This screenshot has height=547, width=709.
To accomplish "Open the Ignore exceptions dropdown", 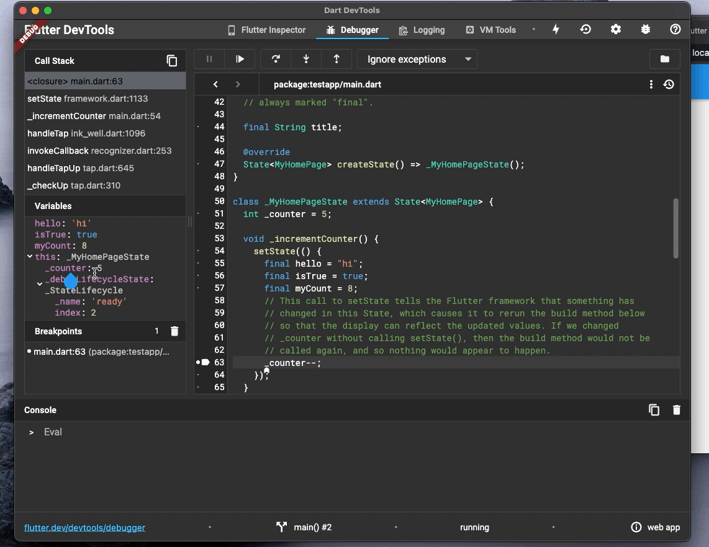I will point(417,59).
